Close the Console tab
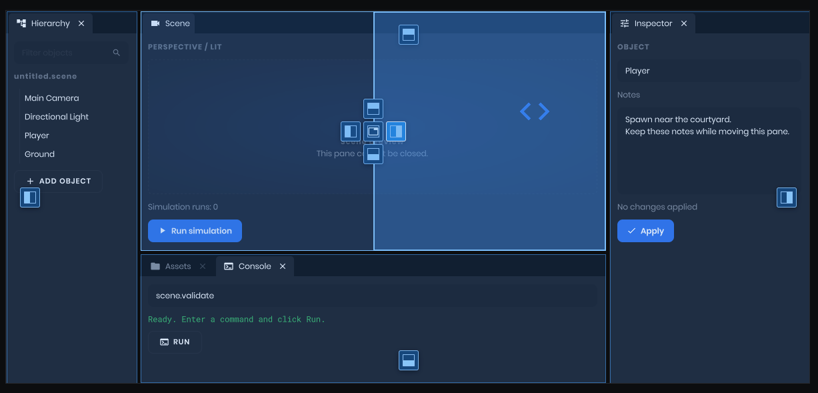The image size is (818, 393). pyautogui.click(x=283, y=266)
